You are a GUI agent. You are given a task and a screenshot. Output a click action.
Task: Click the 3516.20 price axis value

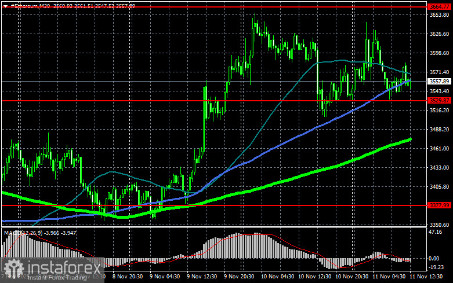tap(439, 111)
